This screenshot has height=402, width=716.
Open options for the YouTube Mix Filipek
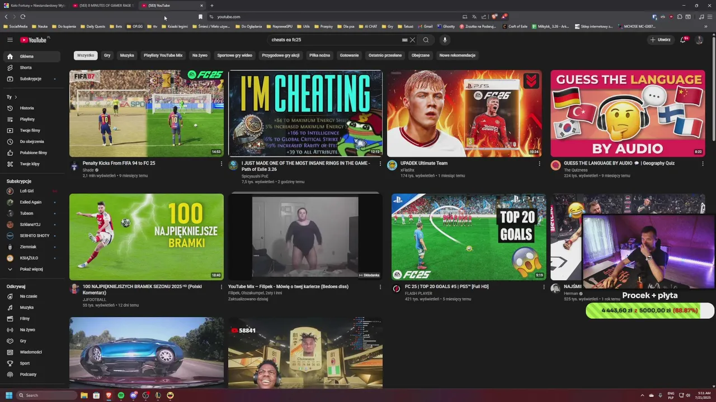[380, 287]
